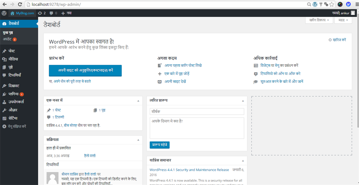The height and width of the screenshot is (185, 359).
Task: Click एक बारे में पृष्ठ जोड़ें link
Action: 177,74
